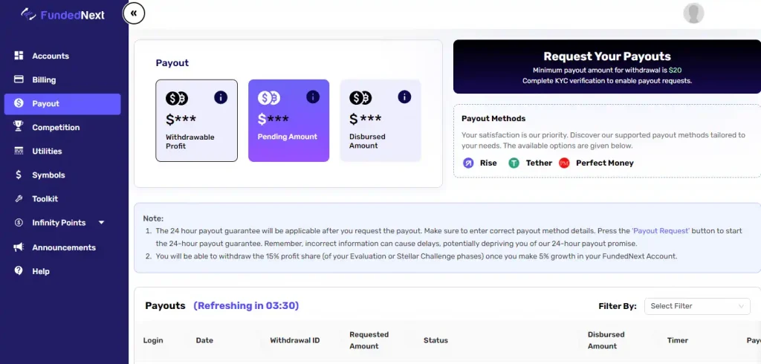Click the Rise label text
Viewport: 761px width, 364px height.
(488, 163)
